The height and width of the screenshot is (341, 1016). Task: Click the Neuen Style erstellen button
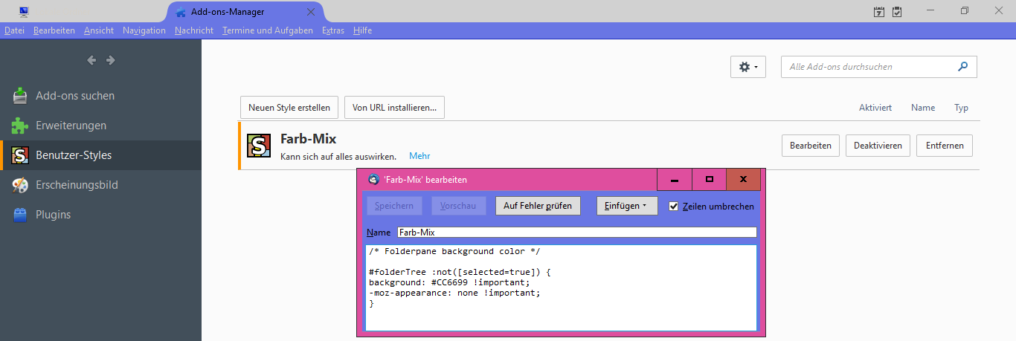click(289, 108)
